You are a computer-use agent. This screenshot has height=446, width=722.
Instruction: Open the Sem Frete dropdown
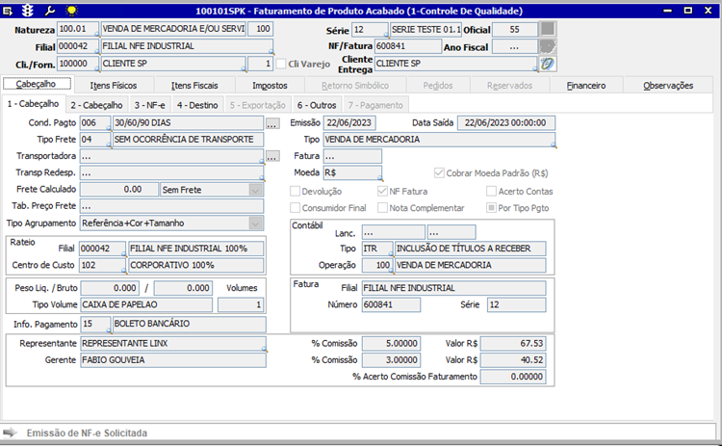255,190
